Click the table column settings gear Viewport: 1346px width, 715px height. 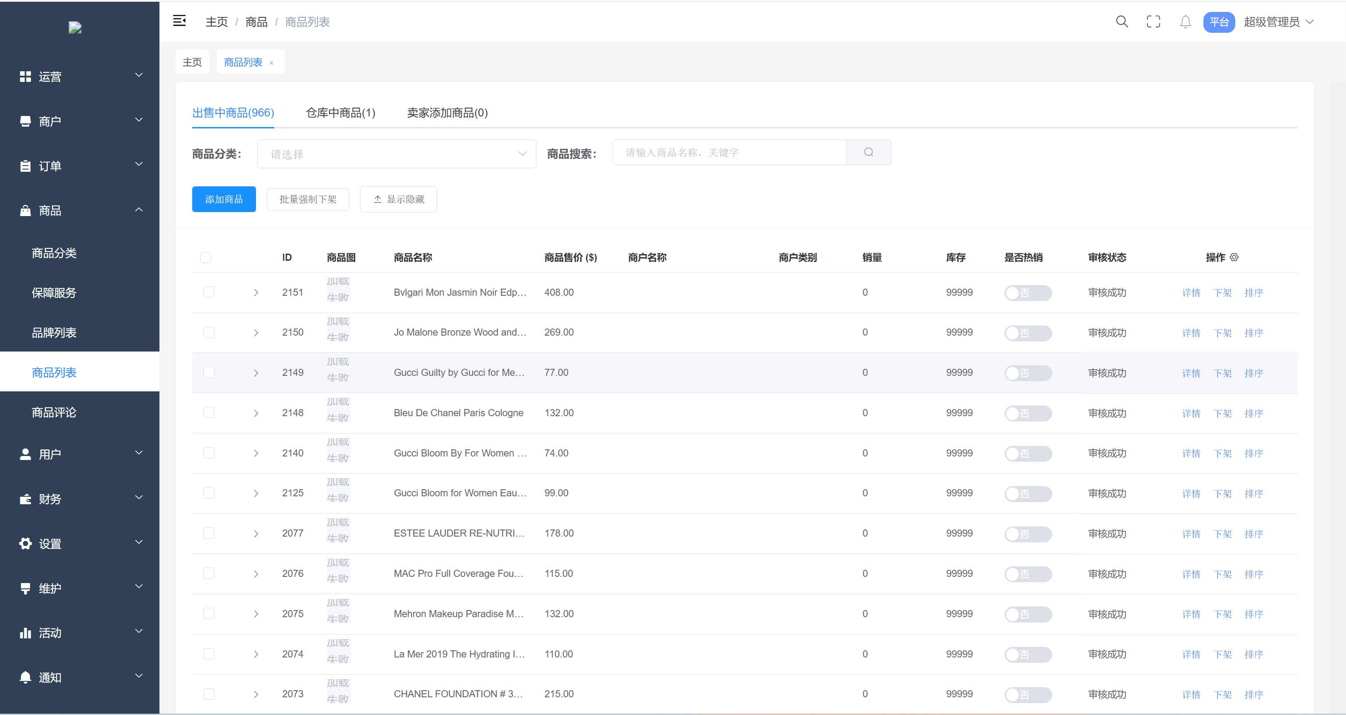pyautogui.click(x=1234, y=257)
